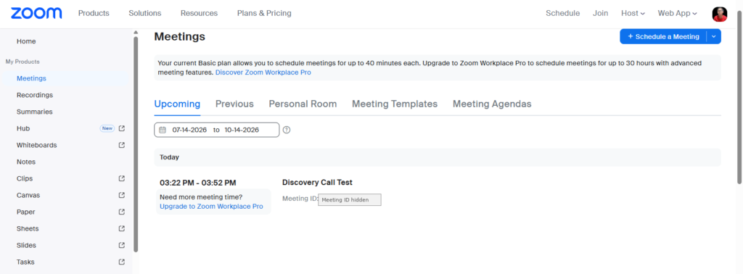This screenshot has height=274, width=743.
Task: Click the Schedule a Meeting button
Action: [x=663, y=36]
